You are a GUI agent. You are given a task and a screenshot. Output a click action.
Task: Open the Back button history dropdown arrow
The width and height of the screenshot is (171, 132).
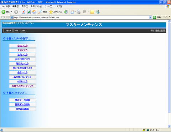11,12
